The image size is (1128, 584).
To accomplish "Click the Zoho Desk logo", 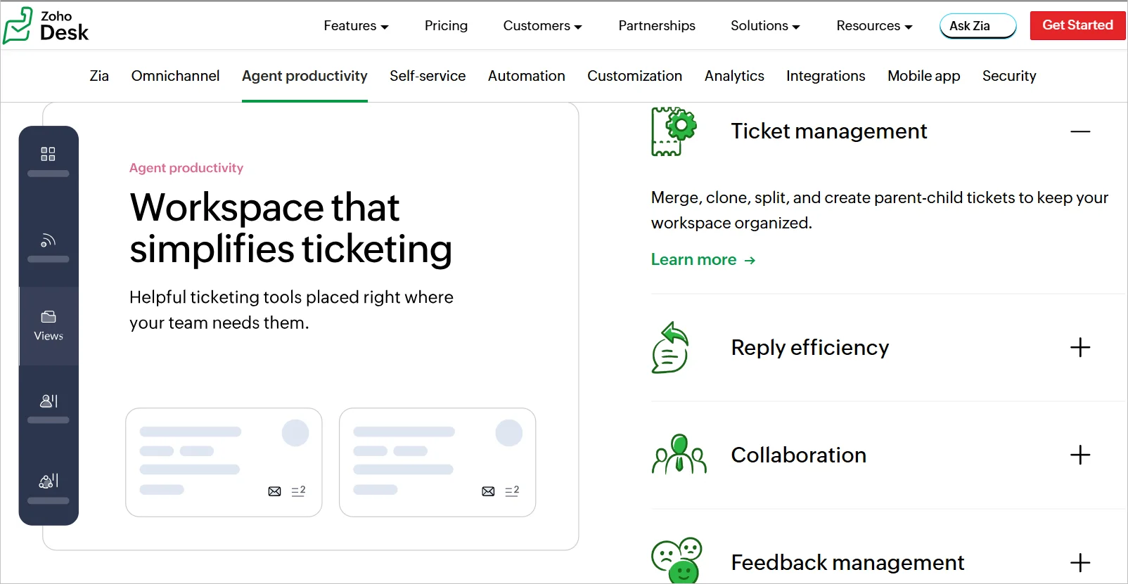I will 46,25.
